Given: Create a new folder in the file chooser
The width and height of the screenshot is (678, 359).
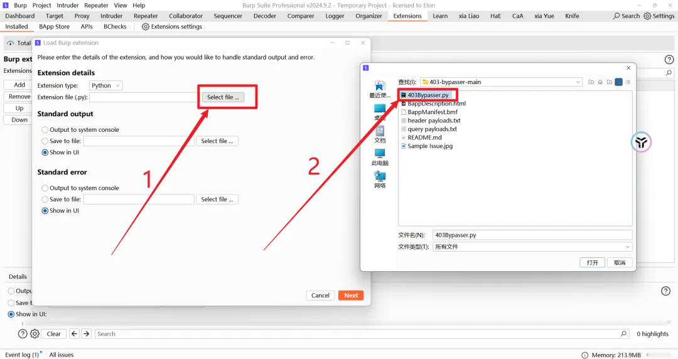Looking at the screenshot, I should tap(609, 82).
